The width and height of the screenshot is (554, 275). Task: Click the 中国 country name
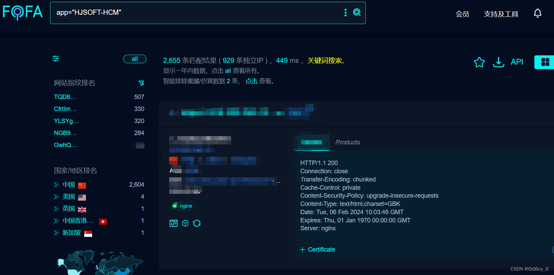point(68,185)
